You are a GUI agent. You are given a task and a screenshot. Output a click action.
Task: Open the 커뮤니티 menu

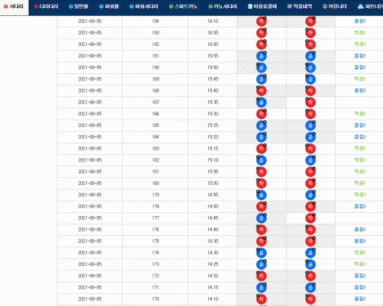(334, 6)
